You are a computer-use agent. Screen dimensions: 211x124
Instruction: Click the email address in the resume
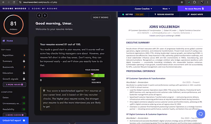pyautogui.click(x=161, y=33)
